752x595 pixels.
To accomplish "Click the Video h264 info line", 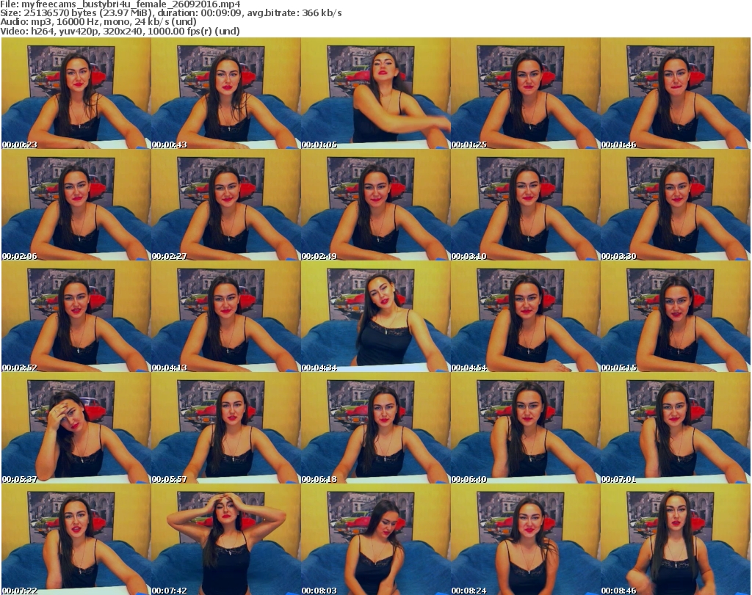I will coord(120,31).
